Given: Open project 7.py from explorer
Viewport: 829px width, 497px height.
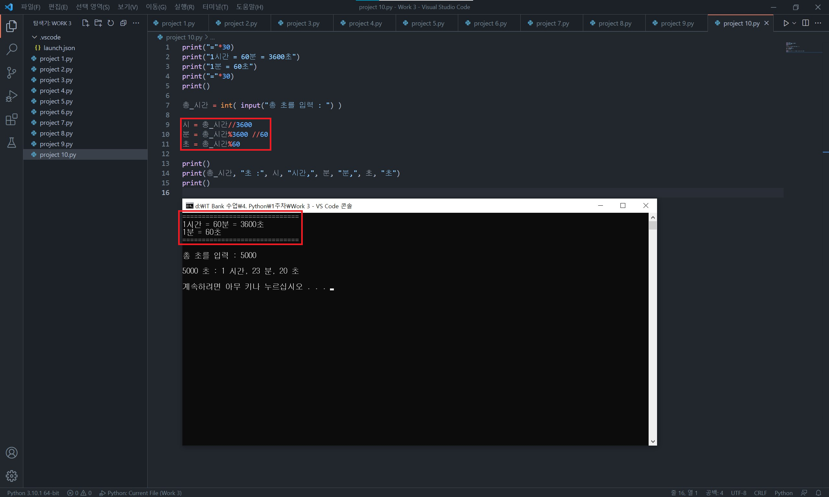Looking at the screenshot, I should pyautogui.click(x=56, y=123).
